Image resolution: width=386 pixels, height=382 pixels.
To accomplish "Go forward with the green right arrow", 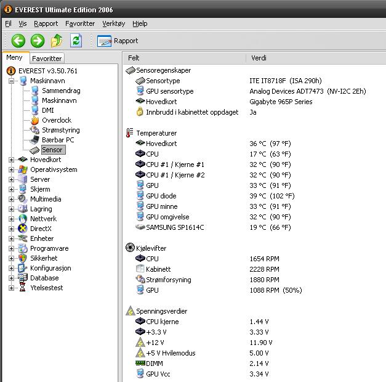I will pyautogui.click(x=38, y=41).
